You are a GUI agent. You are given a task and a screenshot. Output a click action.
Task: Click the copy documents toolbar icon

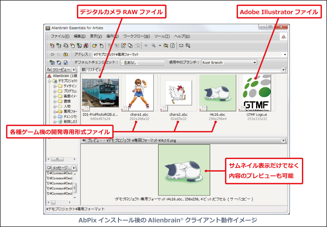130,46
